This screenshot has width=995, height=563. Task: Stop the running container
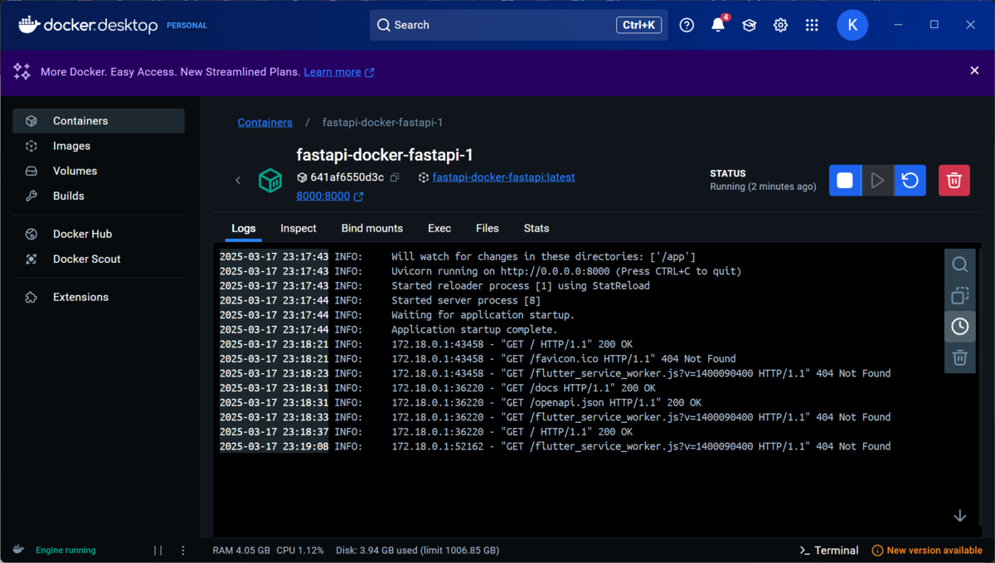pyautogui.click(x=845, y=181)
